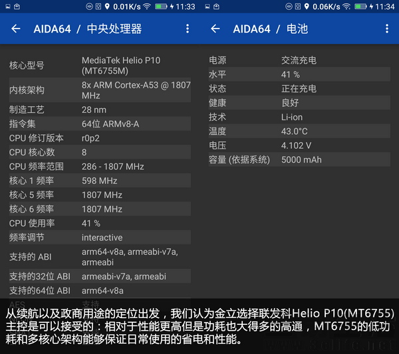The image size is (399, 354).
Task: Tap the back arrow in the 中央处理器 screen
Action: point(16,29)
